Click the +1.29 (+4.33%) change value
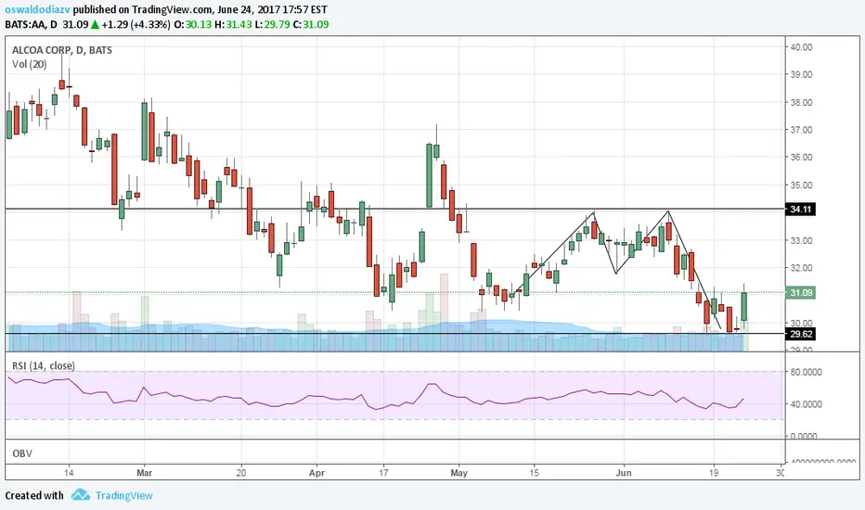Viewport: 865px width, 510px height. tap(136, 24)
